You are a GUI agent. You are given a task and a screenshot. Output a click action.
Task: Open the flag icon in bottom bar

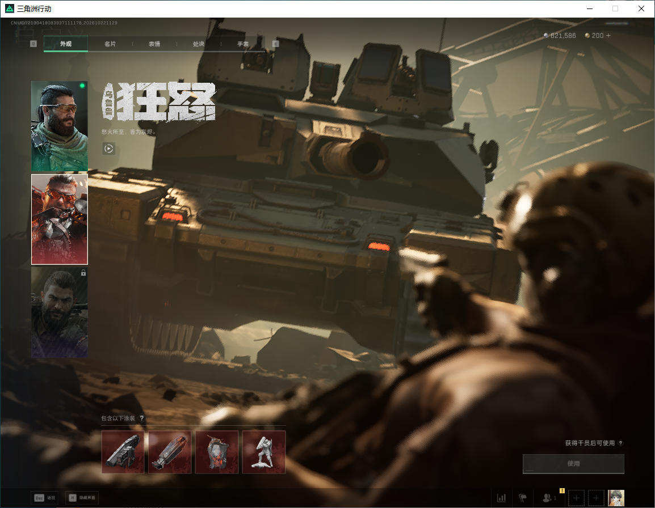pyautogui.click(x=523, y=498)
